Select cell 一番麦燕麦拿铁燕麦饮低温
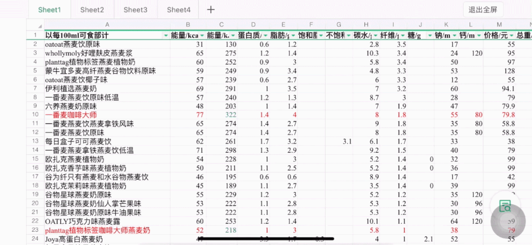This screenshot has width=532, height=245. (x=107, y=150)
